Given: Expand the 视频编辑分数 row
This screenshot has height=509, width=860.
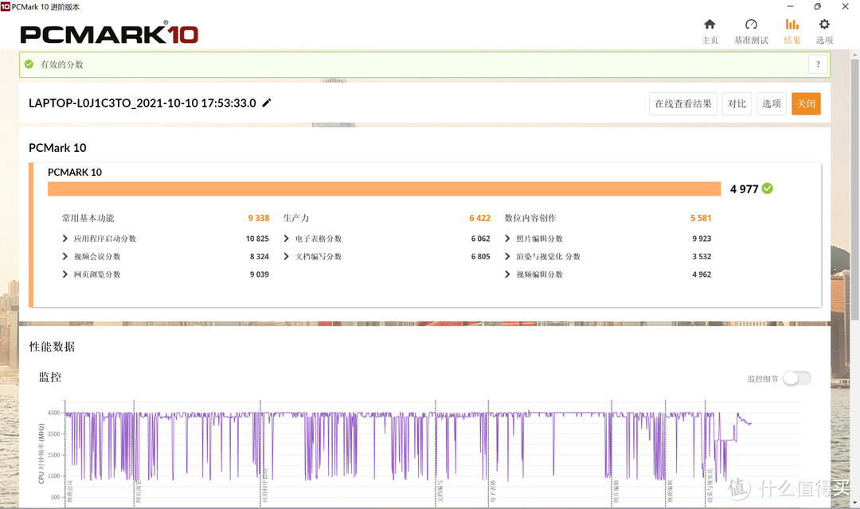Looking at the screenshot, I should [x=507, y=274].
